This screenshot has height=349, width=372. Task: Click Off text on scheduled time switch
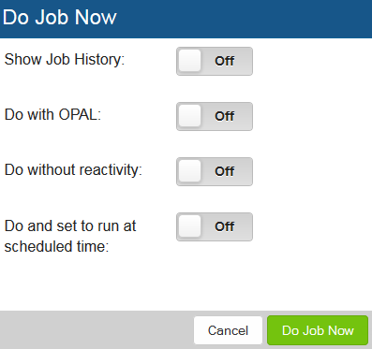click(x=224, y=226)
